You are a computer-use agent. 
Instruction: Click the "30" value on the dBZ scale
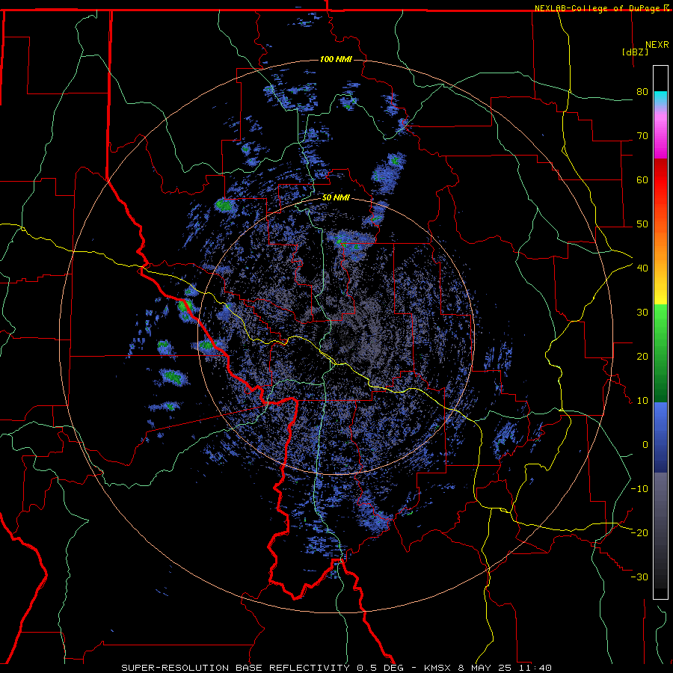(x=642, y=313)
